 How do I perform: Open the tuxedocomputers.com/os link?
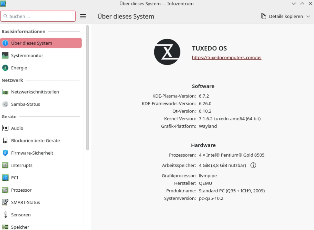[x=227, y=58]
